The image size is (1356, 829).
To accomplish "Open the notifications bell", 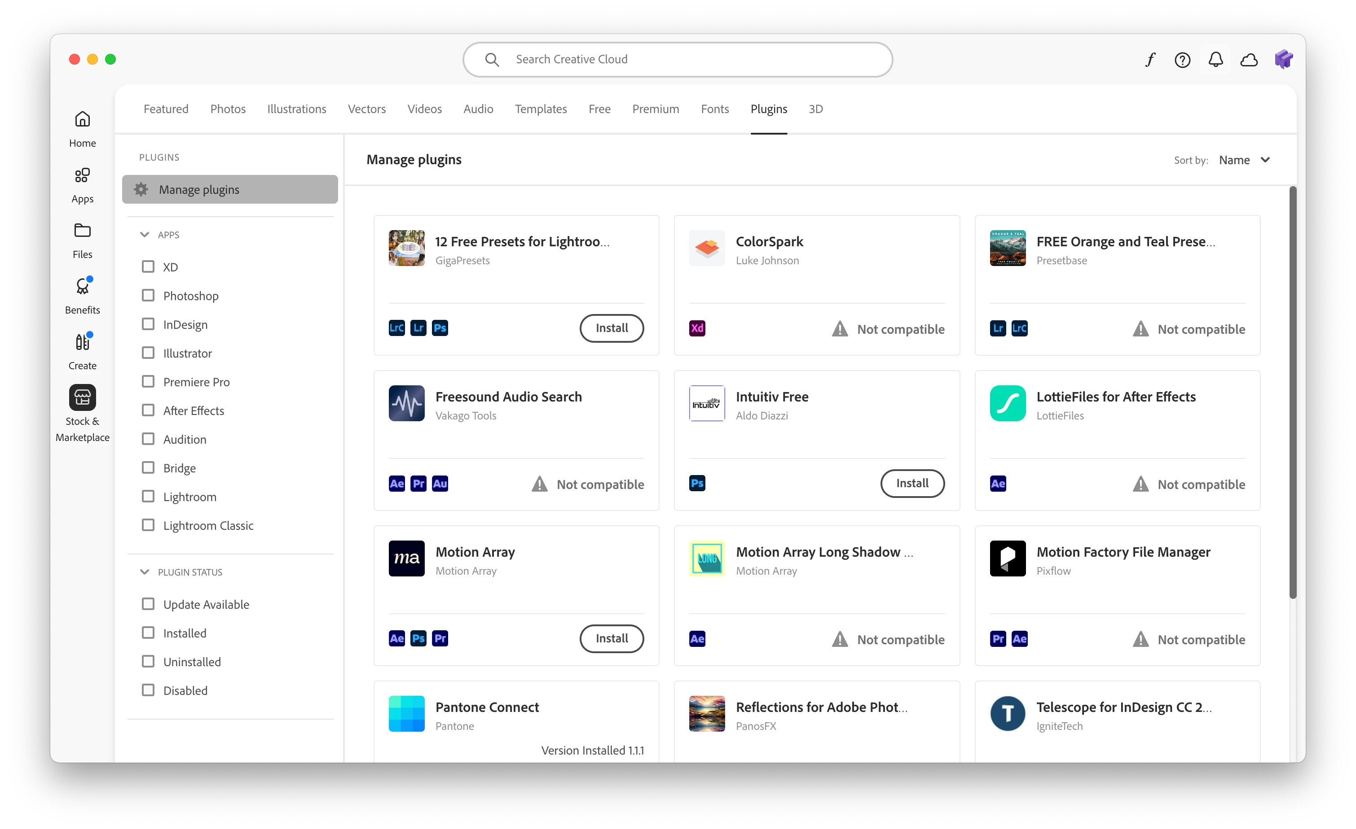I will coord(1215,59).
